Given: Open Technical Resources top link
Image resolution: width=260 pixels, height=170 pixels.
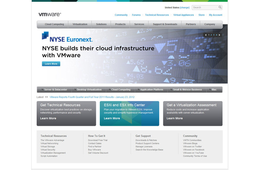Looking at the screenshot, I should pyautogui.click(x=157, y=15).
